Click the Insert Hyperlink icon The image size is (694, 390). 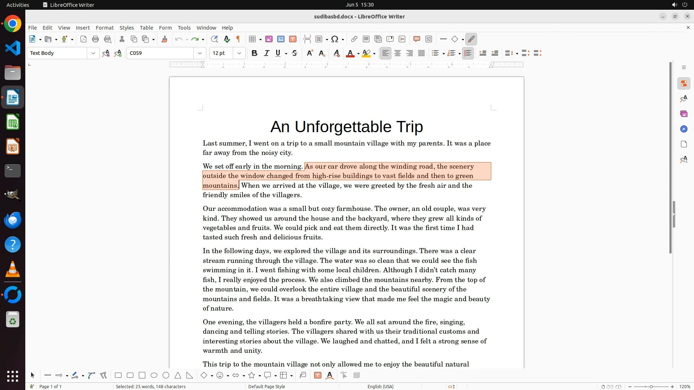coord(354,39)
